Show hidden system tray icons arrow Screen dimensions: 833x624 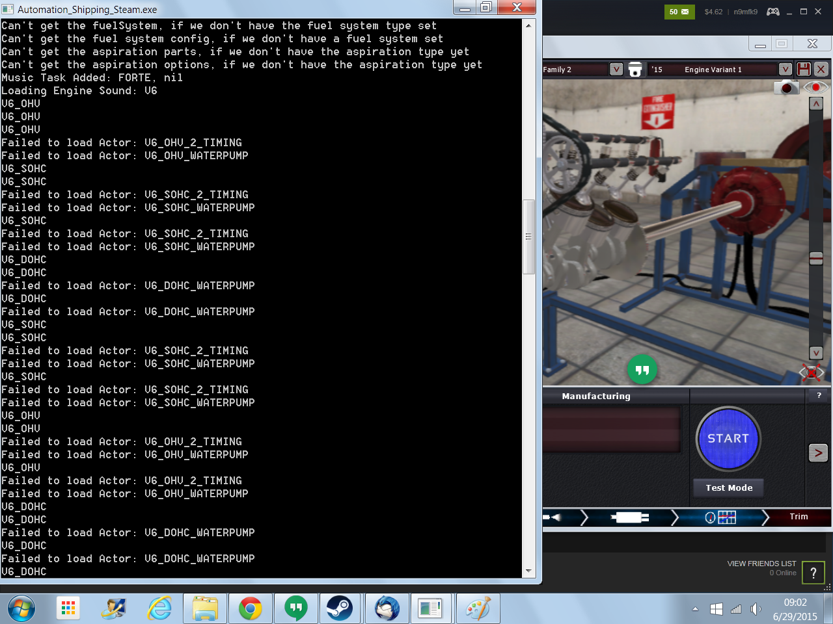(x=695, y=609)
